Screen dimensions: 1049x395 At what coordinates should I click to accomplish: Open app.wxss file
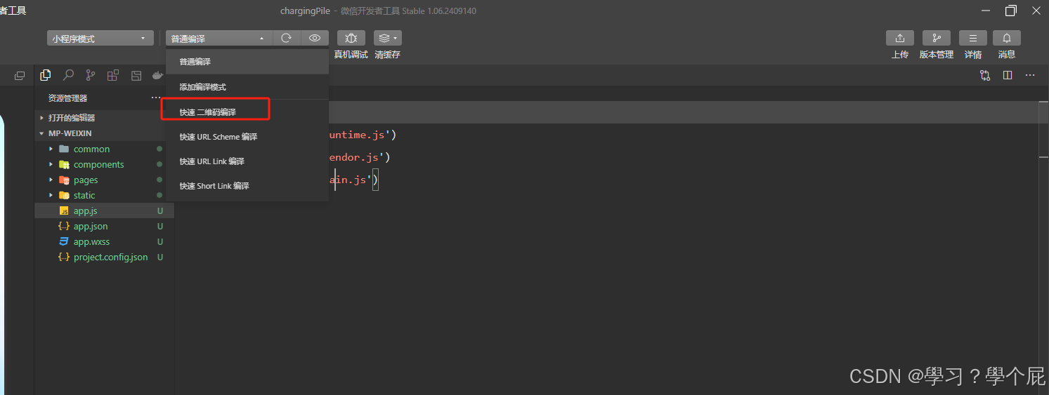pos(104,241)
